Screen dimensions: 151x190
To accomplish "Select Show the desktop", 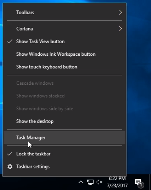I will [65, 121].
